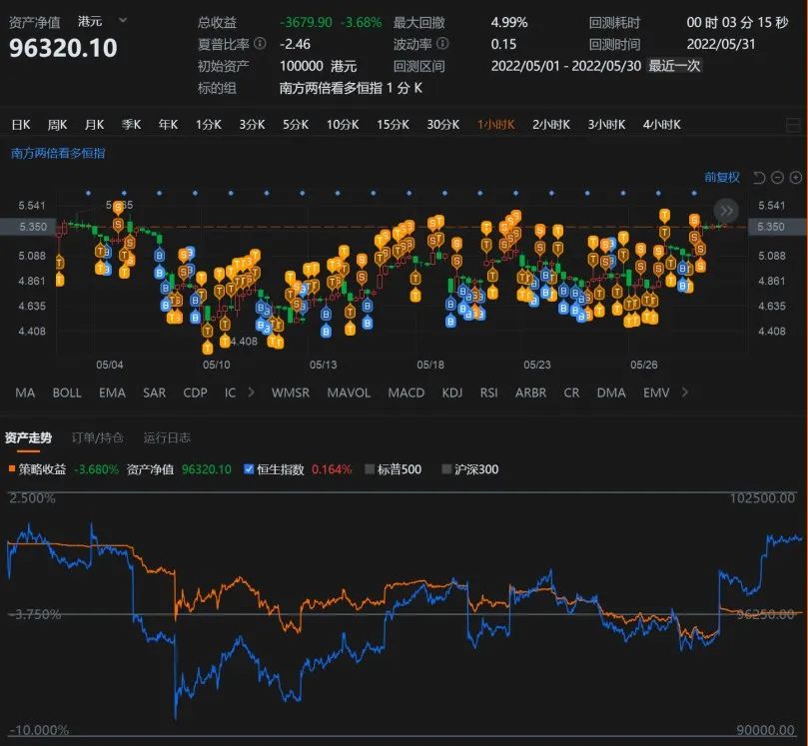
Task: Click the 前复权 adjustment link
Action: (722, 177)
